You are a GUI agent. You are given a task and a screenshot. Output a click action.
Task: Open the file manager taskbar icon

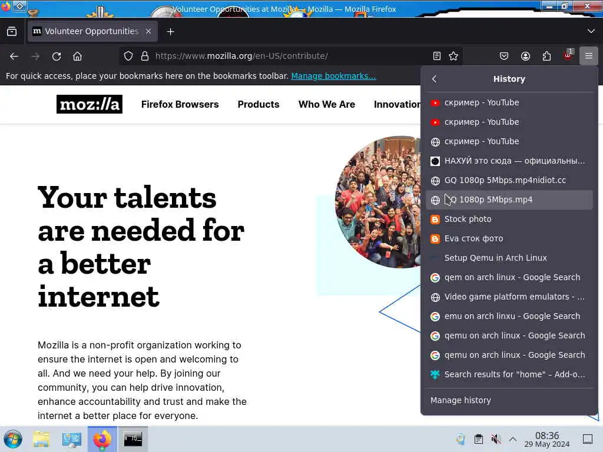click(x=41, y=439)
